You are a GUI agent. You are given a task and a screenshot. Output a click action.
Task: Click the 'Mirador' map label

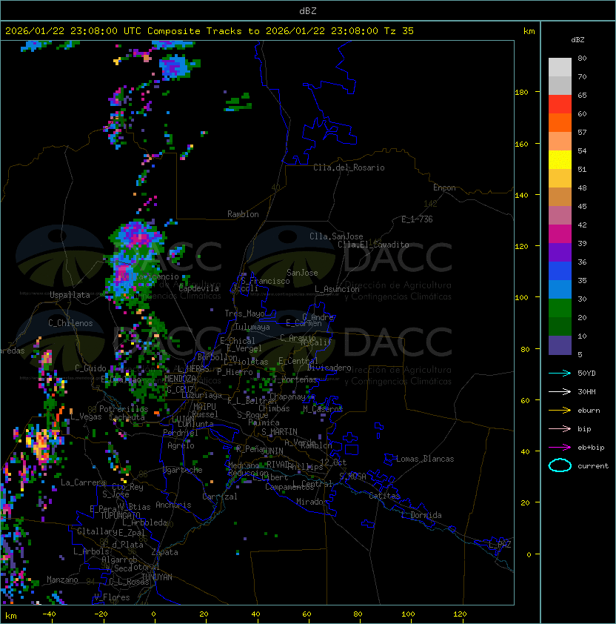click(312, 502)
